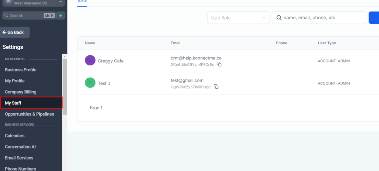Open Business Profile settings
Screen dimensions: 379x171
[21, 70]
